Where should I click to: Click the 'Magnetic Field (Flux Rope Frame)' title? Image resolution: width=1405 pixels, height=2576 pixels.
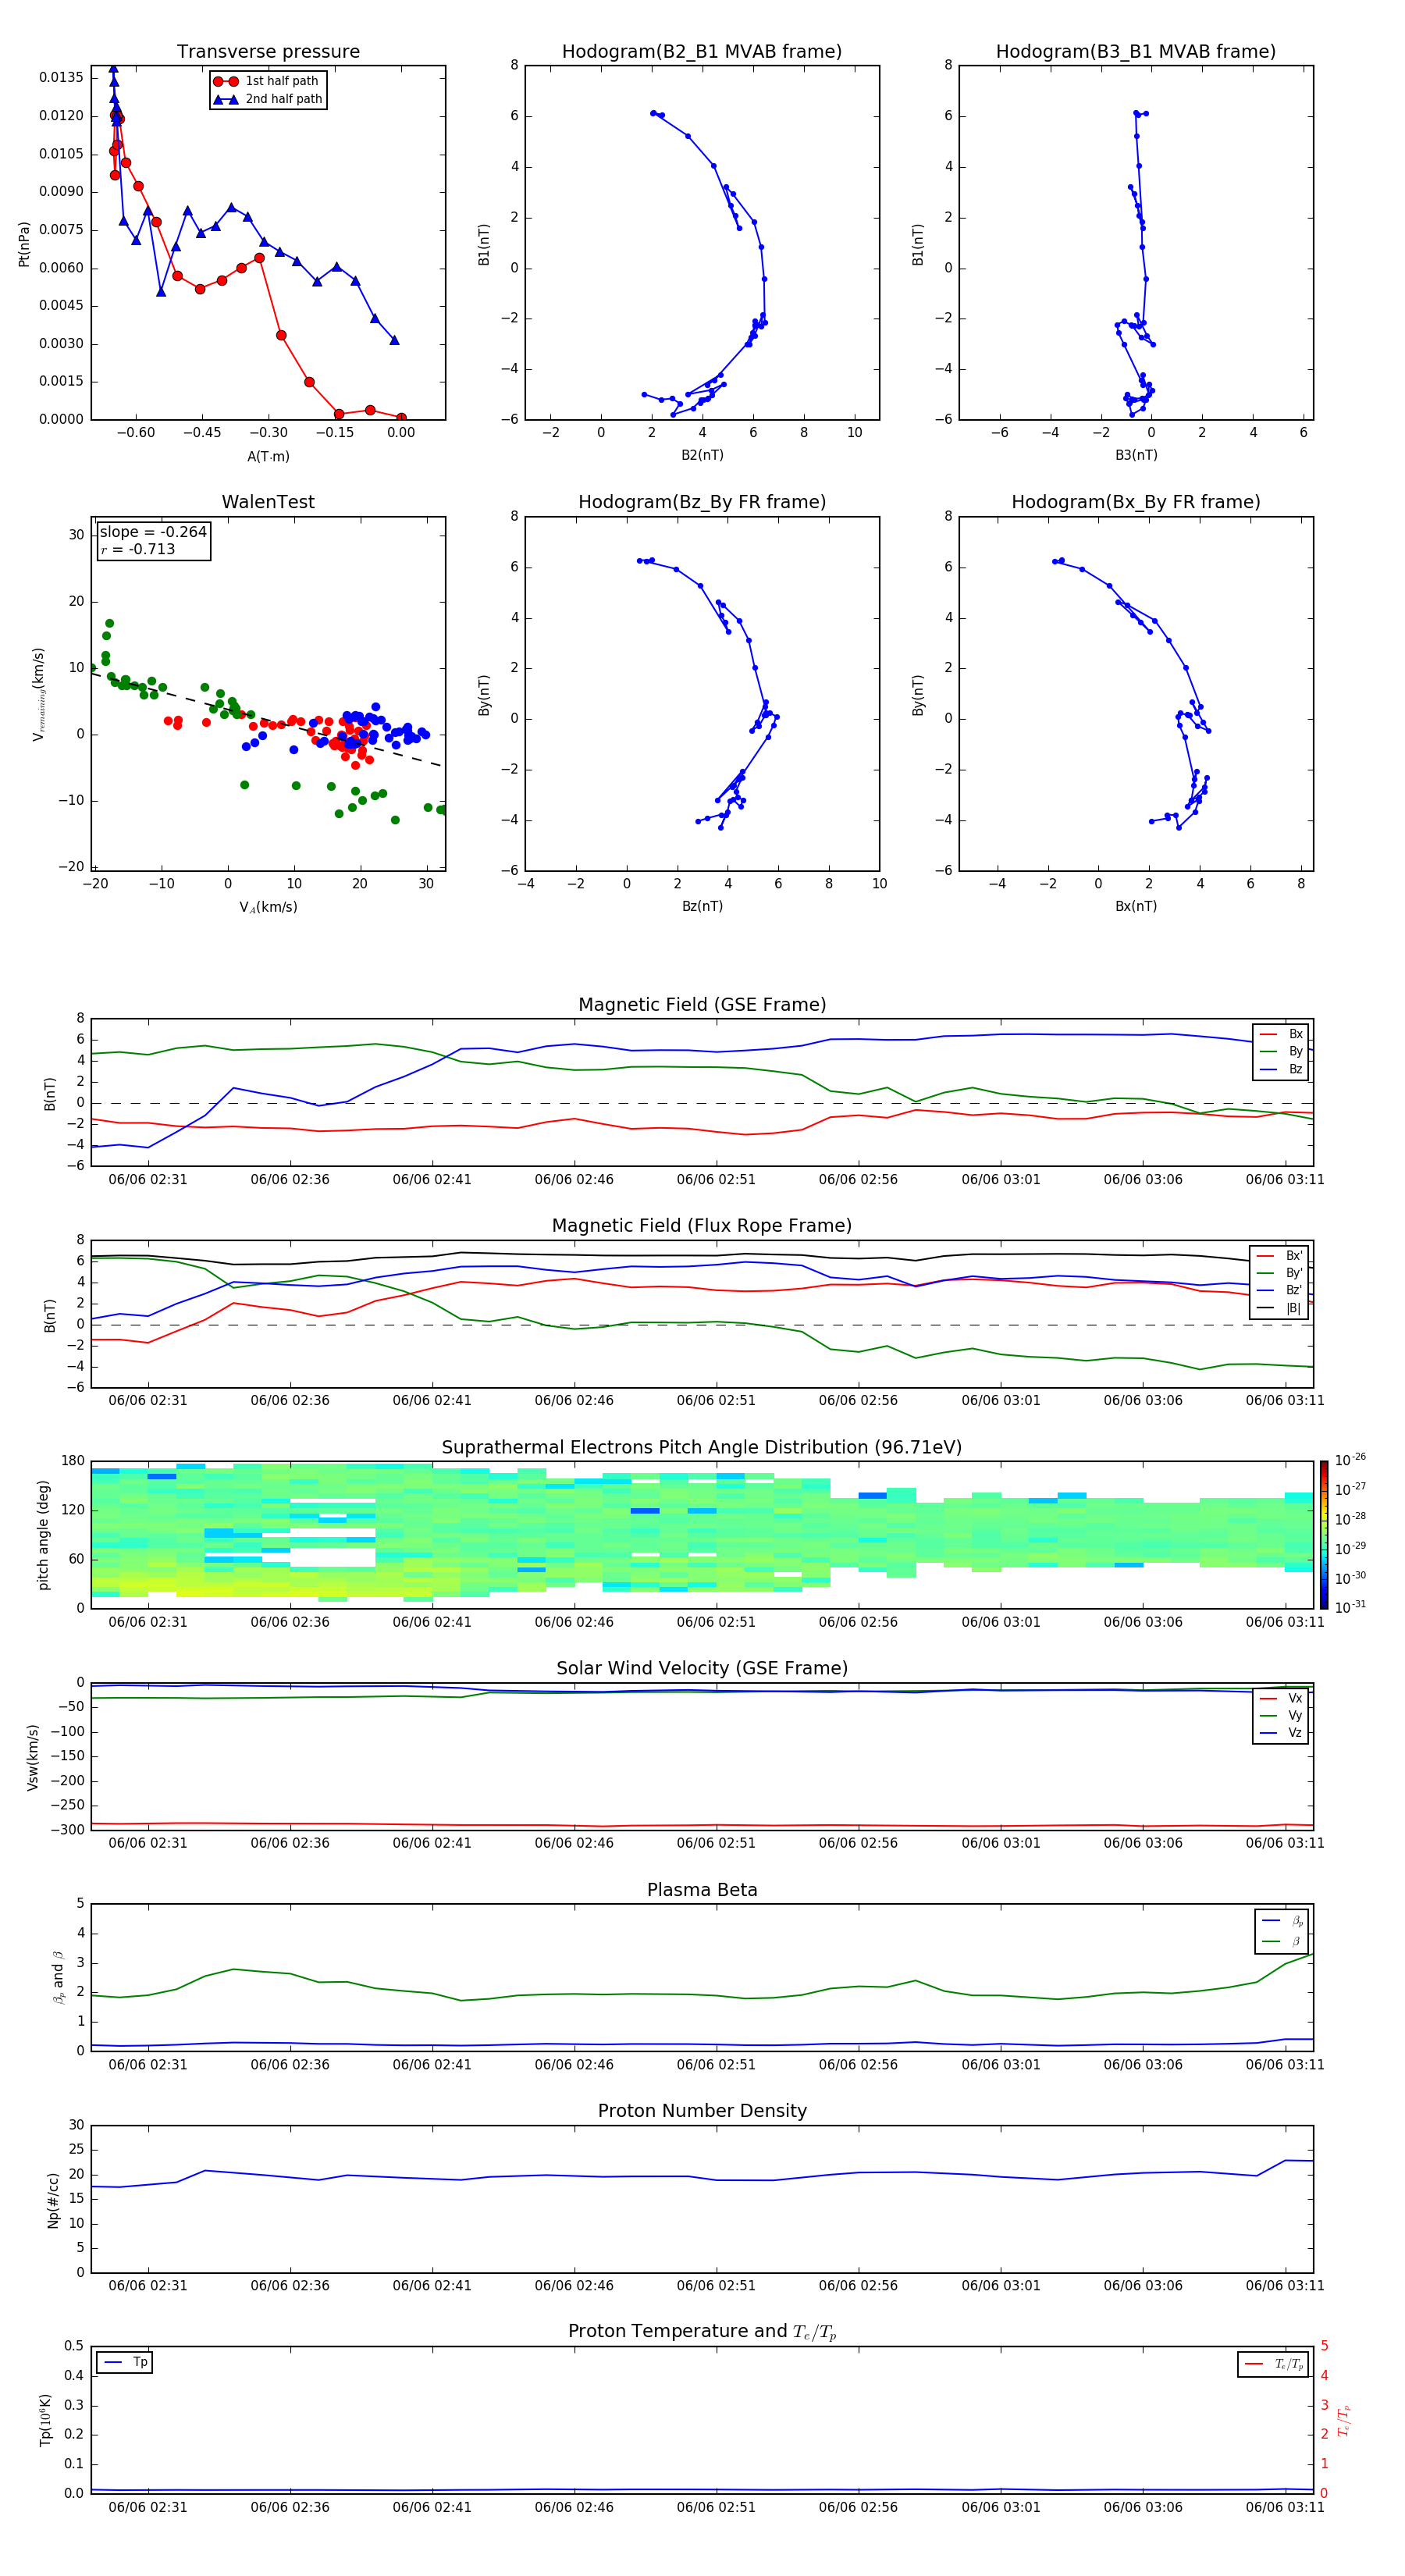(701, 1226)
